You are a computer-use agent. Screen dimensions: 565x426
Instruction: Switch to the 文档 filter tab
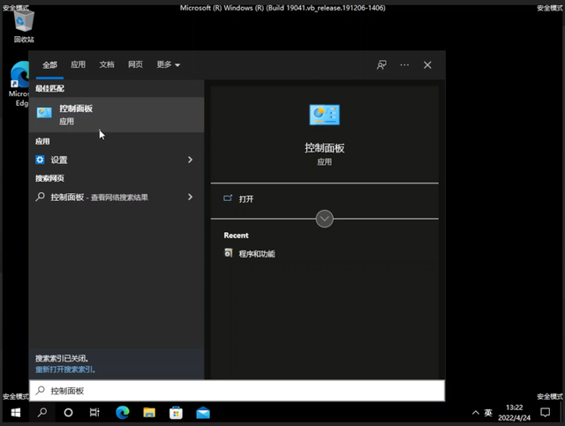click(107, 65)
